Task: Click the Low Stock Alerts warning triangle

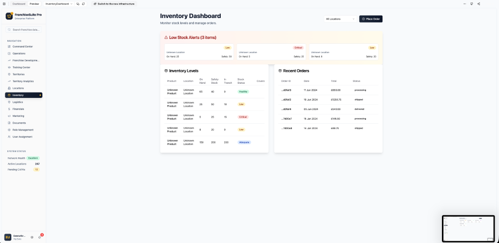Action: point(166,37)
